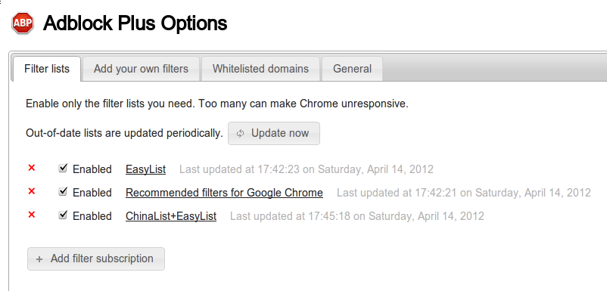Image resolution: width=607 pixels, height=291 pixels.
Task: Switch to Add your own filters tab
Action: click(x=141, y=69)
